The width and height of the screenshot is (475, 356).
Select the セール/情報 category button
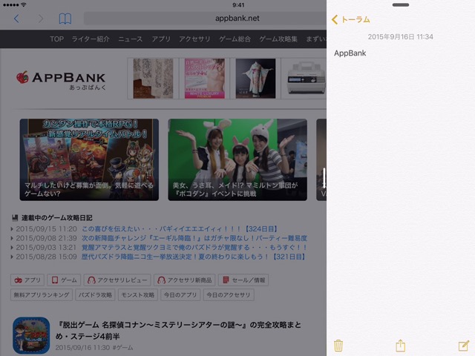pos(243,280)
